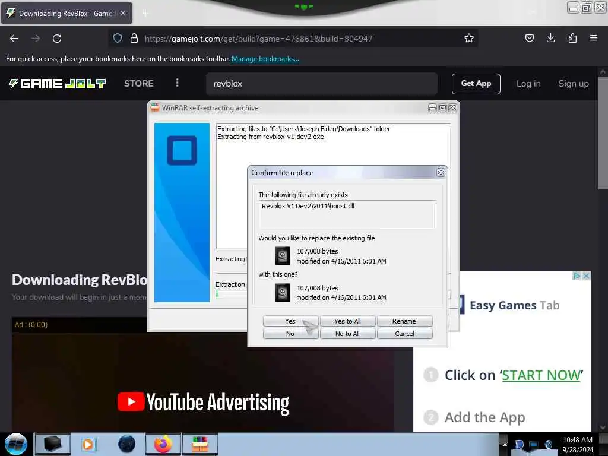The image size is (608, 456).
Task: Click the Sign up link
Action: [x=574, y=84]
